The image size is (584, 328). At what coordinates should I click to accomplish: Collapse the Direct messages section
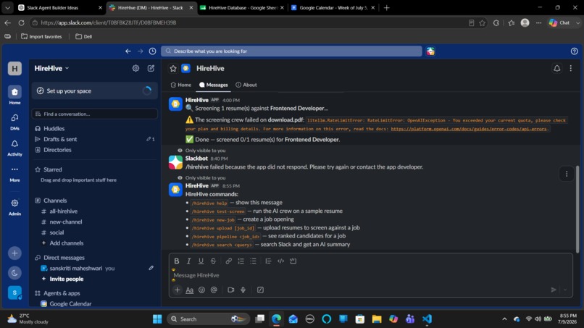pyautogui.click(x=64, y=258)
